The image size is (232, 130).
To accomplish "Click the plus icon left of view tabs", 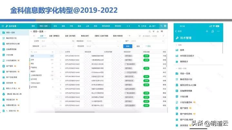I will (x=34, y=36).
